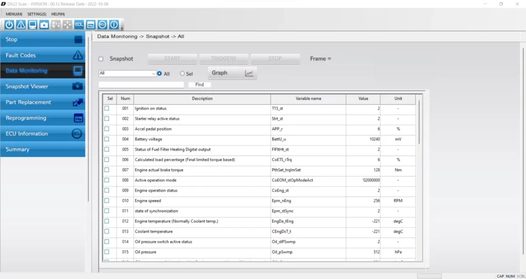Open the Graph chart view
The image size is (526, 279).
(x=232, y=73)
